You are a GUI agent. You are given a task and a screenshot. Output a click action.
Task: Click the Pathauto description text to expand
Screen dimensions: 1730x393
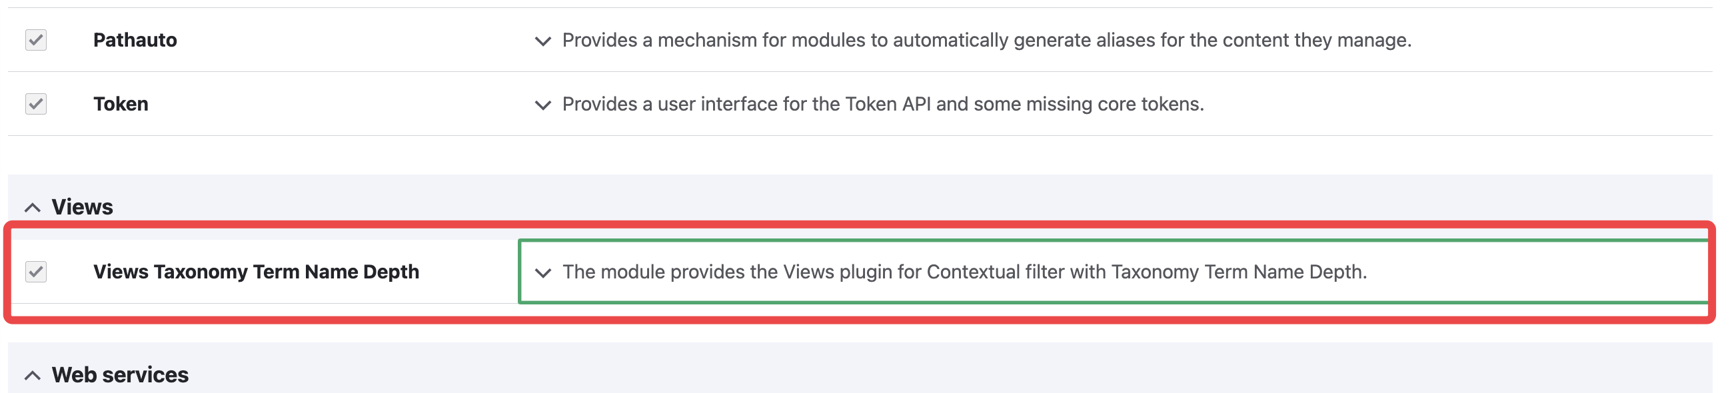pyautogui.click(x=986, y=41)
